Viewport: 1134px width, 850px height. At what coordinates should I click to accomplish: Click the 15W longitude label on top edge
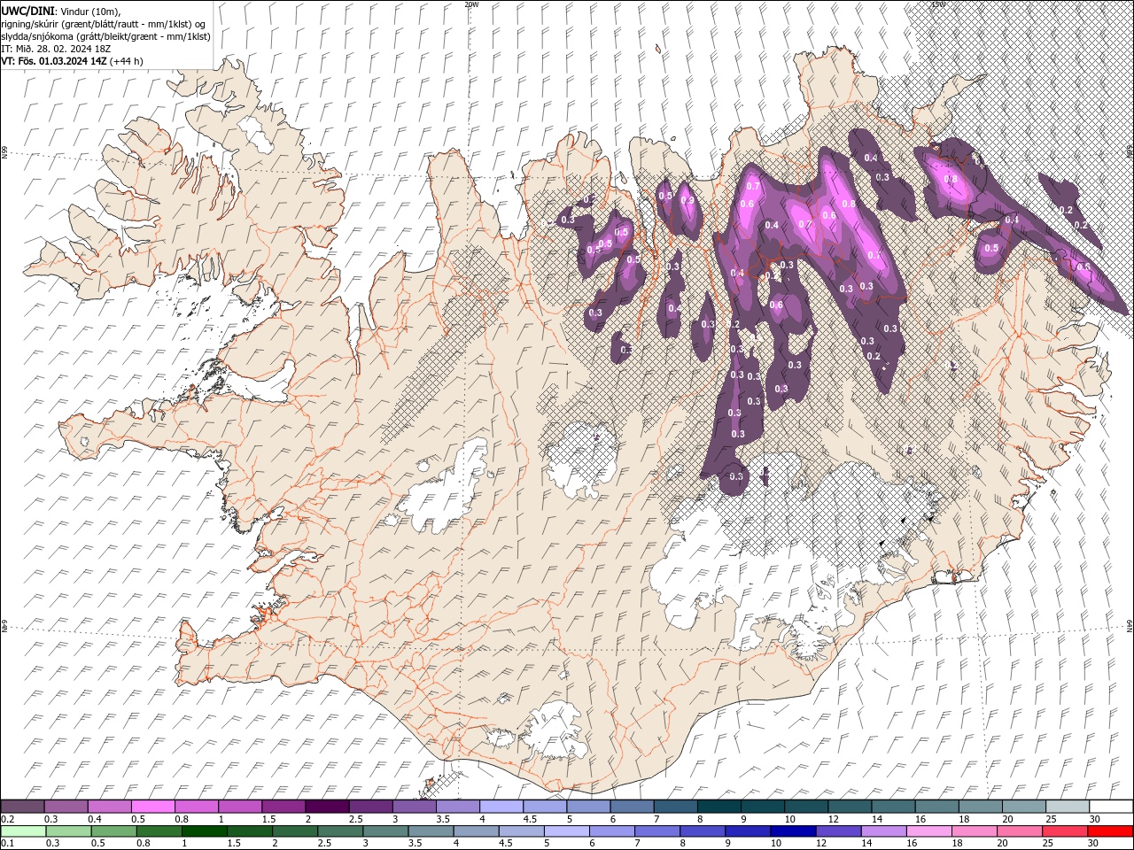pyautogui.click(x=938, y=4)
